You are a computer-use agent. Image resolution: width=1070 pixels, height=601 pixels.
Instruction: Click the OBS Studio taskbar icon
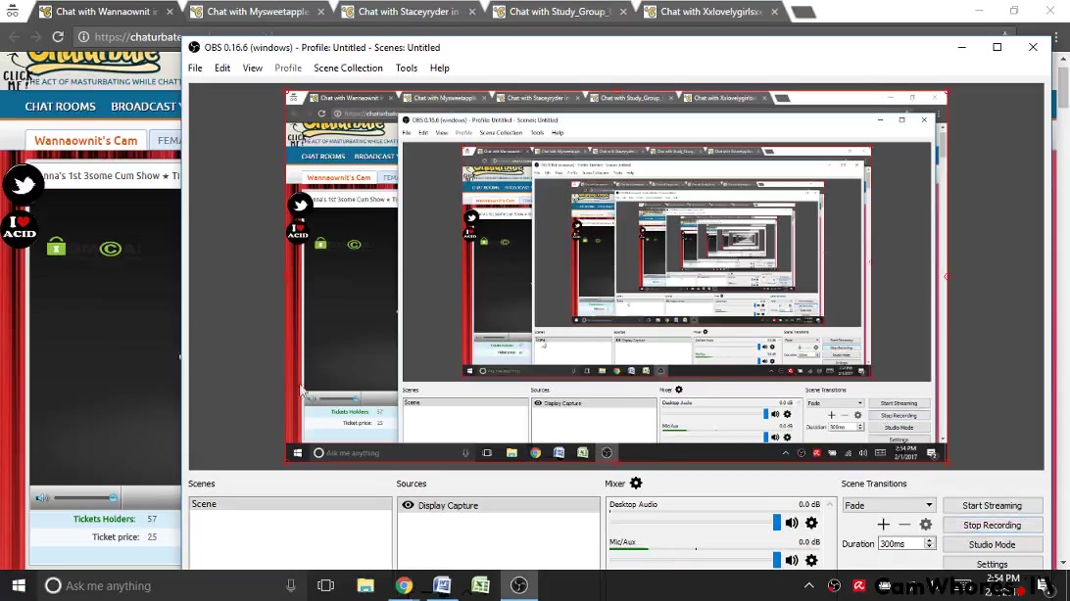pos(519,585)
